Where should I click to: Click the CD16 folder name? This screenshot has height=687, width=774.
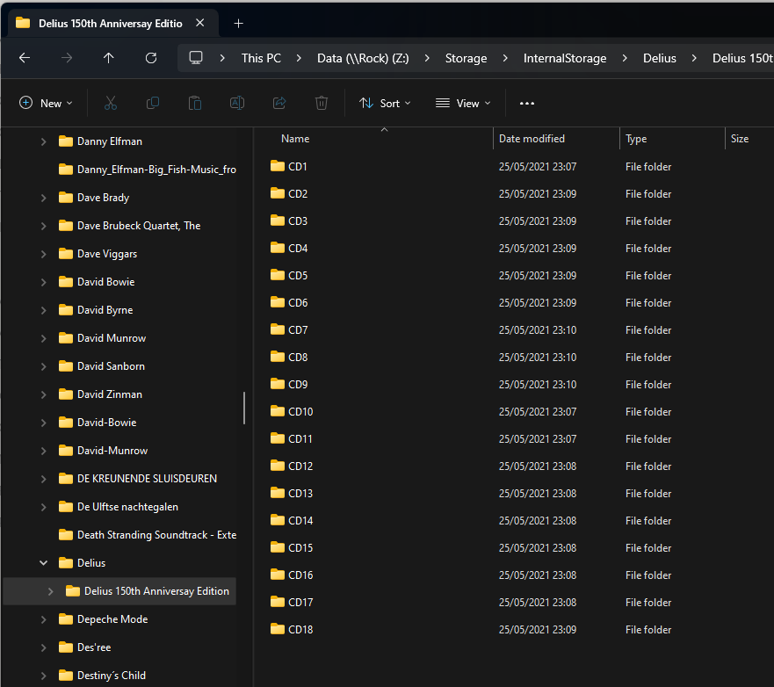click(300, 575)
